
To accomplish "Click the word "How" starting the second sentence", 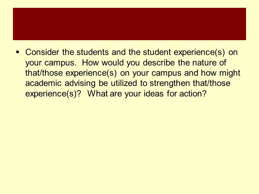I will coord(90,63).
